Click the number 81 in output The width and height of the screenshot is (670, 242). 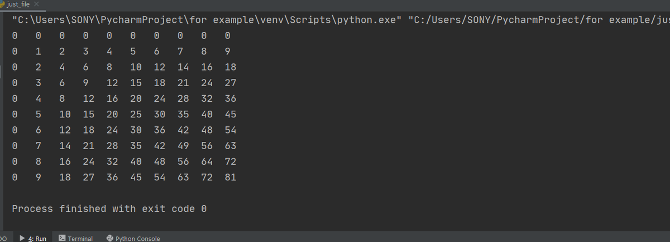(x=230, y=178)
